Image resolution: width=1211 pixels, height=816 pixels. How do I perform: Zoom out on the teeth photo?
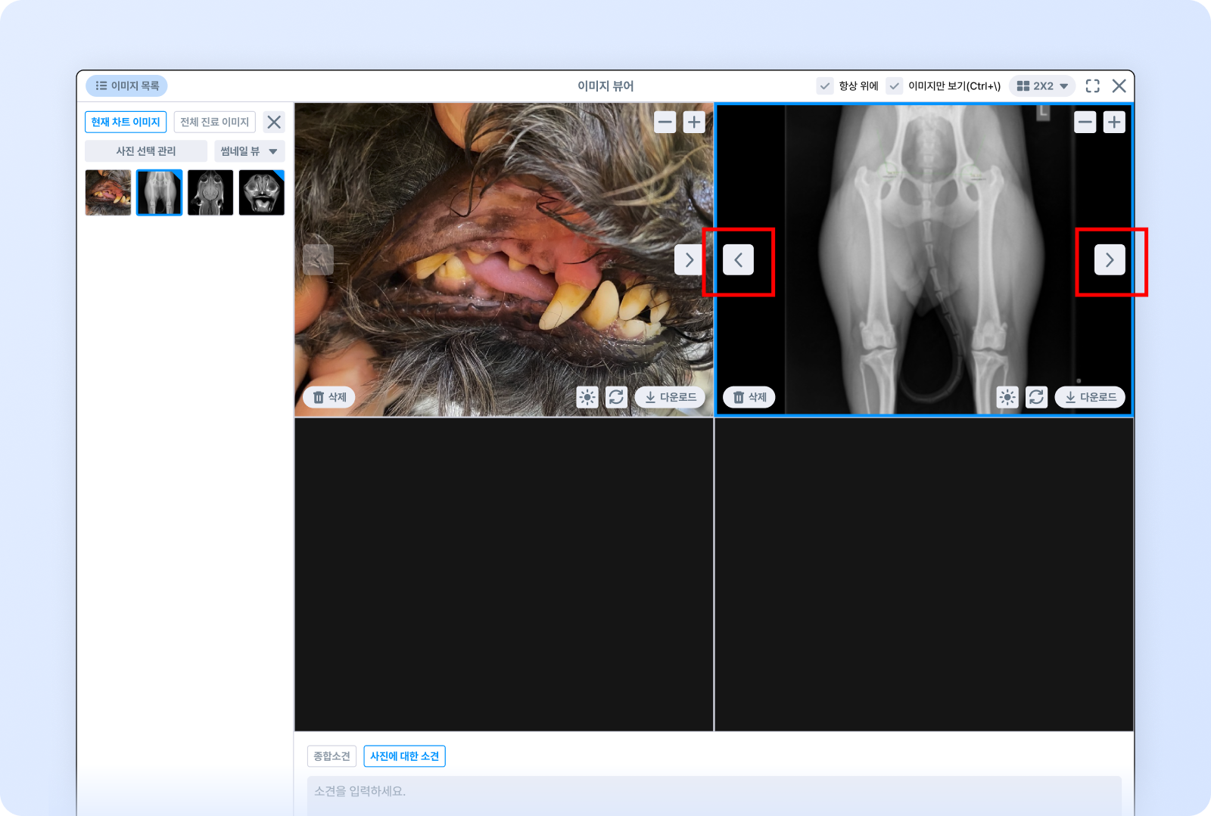665,122
